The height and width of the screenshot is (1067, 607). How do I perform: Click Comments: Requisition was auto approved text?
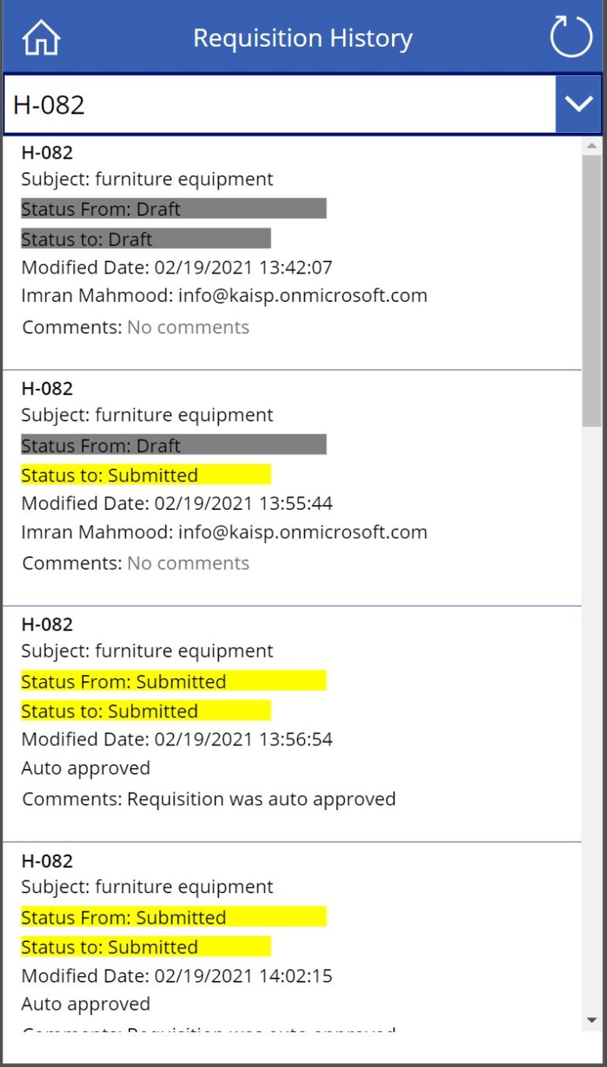click(x=208, y=798)
